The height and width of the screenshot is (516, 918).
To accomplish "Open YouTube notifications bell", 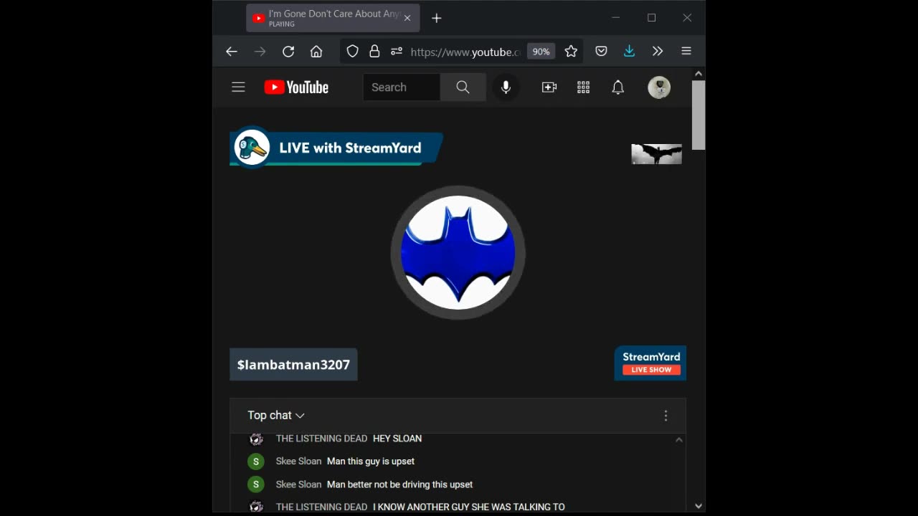I will click(x=618, y=87).
